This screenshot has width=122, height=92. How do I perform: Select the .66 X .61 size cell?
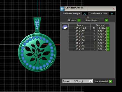pos(80,34)
